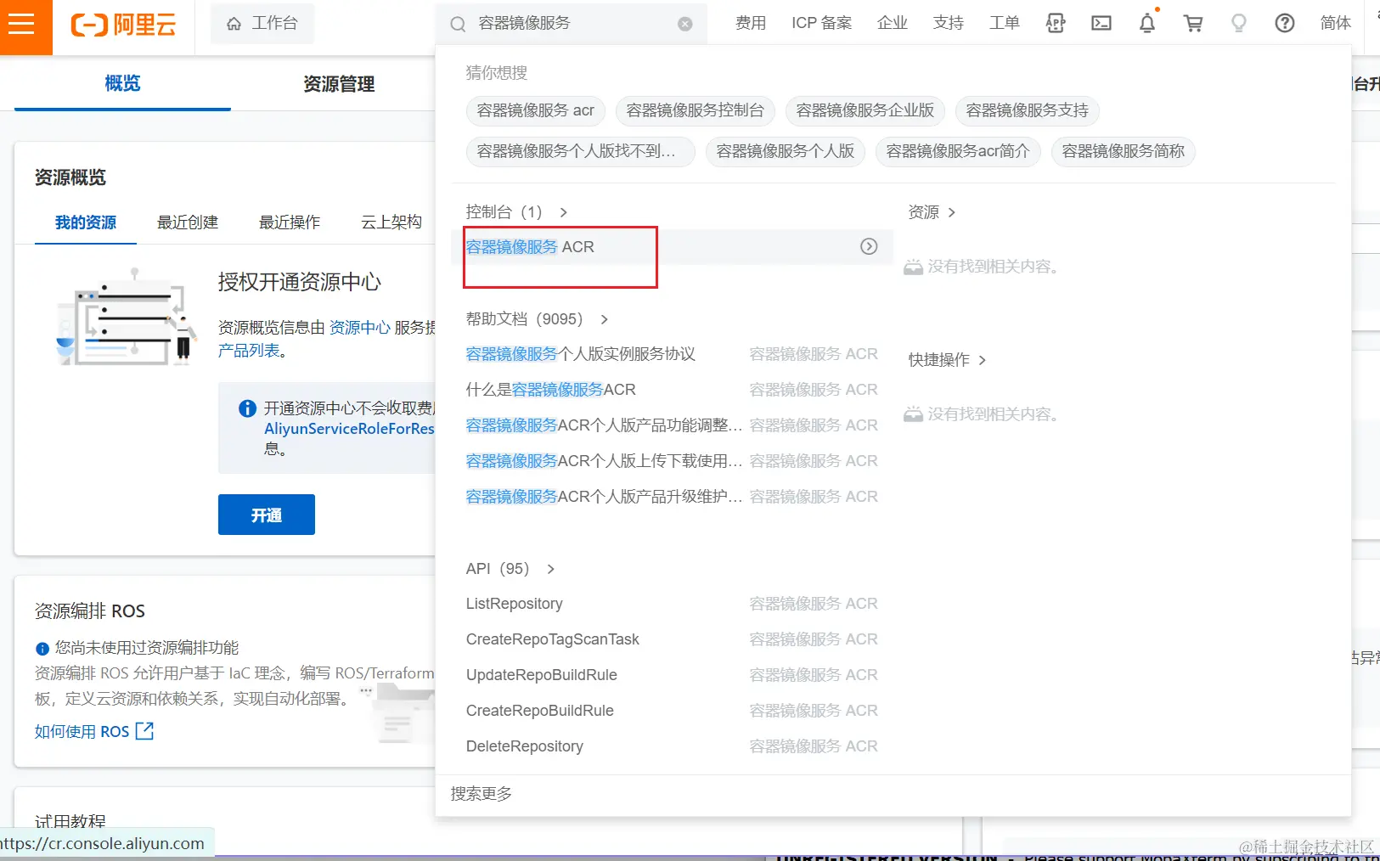1380x861 pixels.
Task: Expand the 帮助文档 (9095) section
Action: [537, 319]
